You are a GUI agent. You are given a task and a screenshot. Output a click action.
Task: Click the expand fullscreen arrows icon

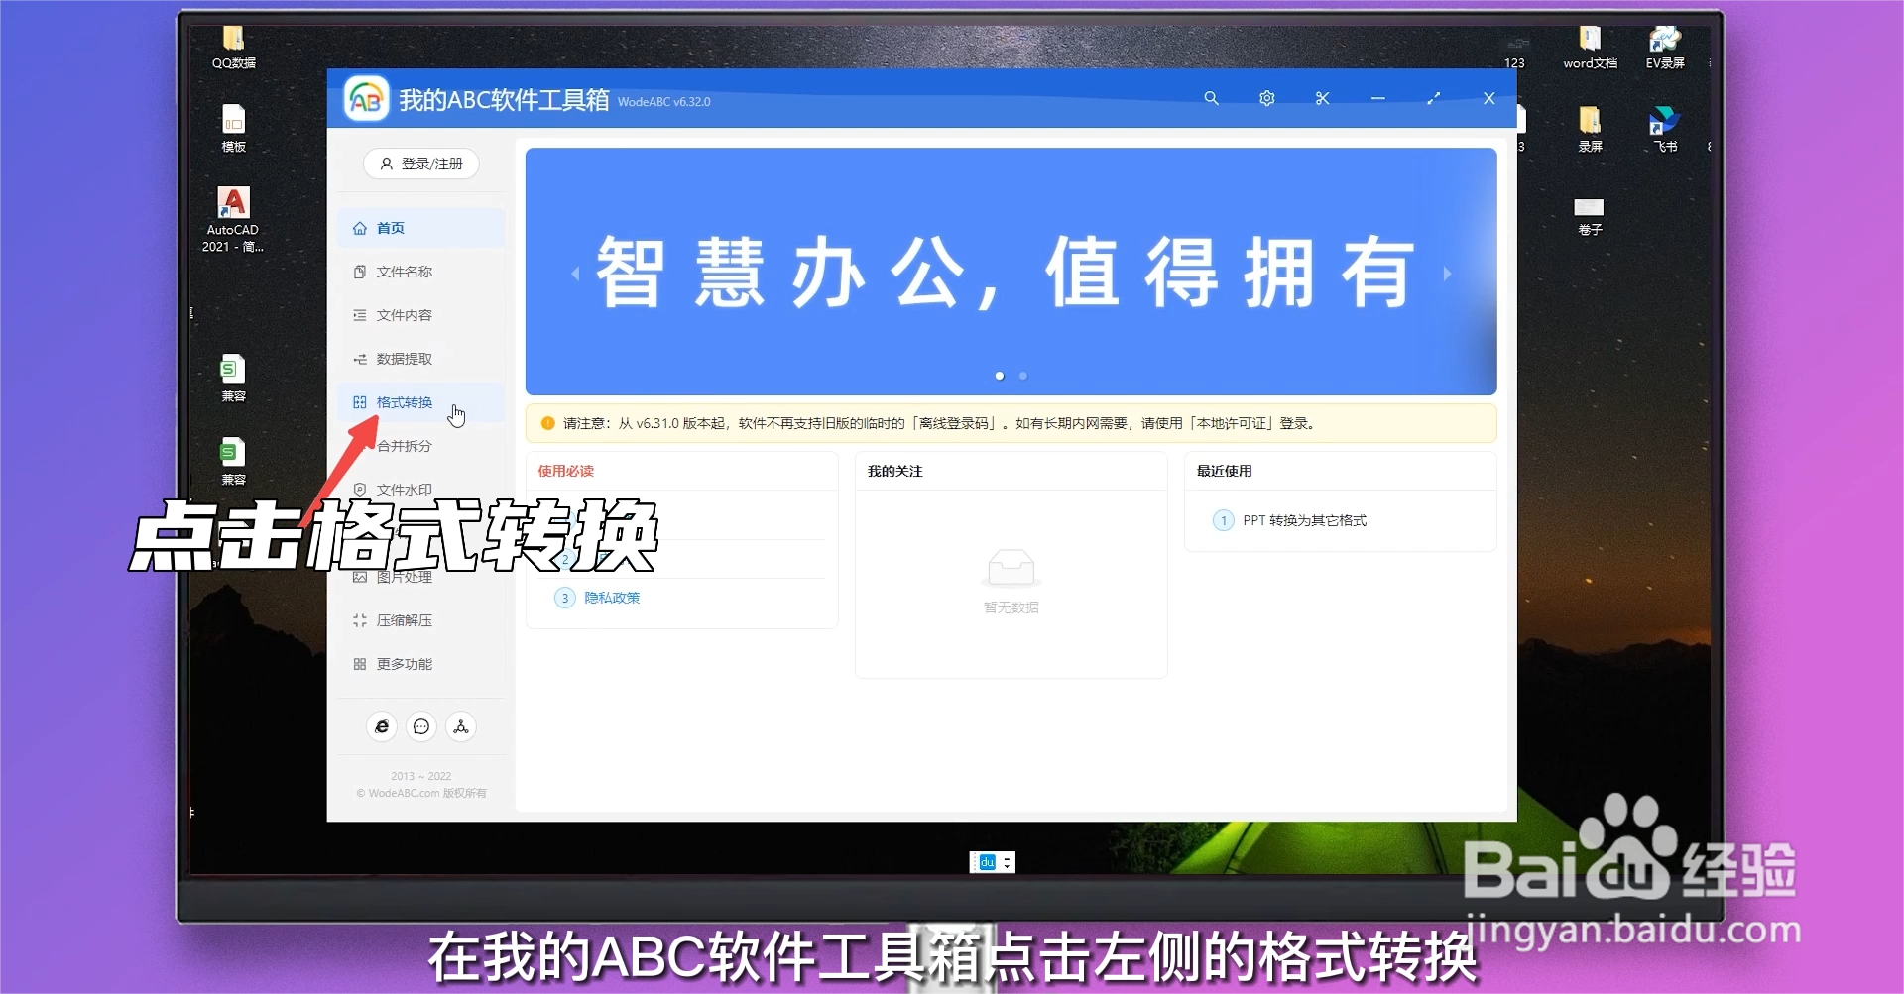[1433, 98]
